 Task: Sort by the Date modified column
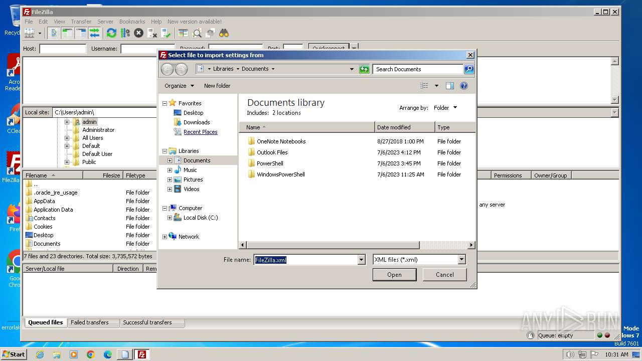pyautogui.click(x=405, y=127)
